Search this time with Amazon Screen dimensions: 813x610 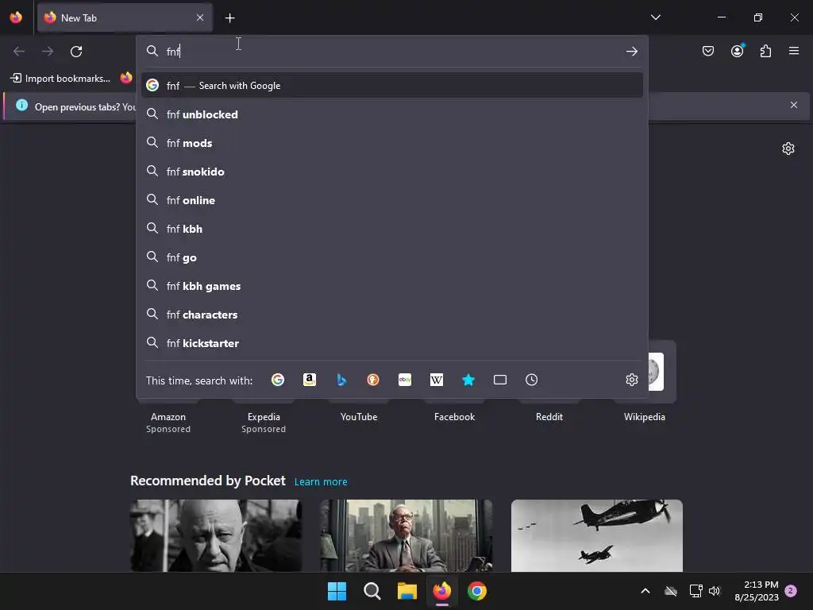click(310, 380)
